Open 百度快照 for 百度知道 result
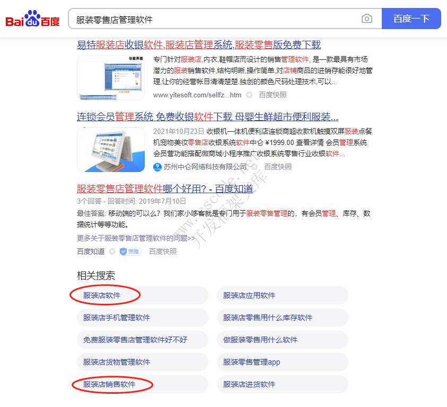 [163, 251]
